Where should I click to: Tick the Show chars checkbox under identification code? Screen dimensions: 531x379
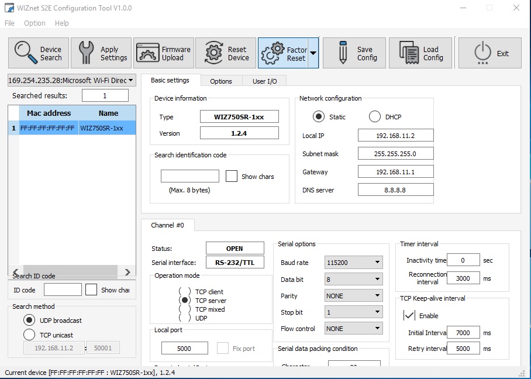pyautogui.click(x=232, y=176)
